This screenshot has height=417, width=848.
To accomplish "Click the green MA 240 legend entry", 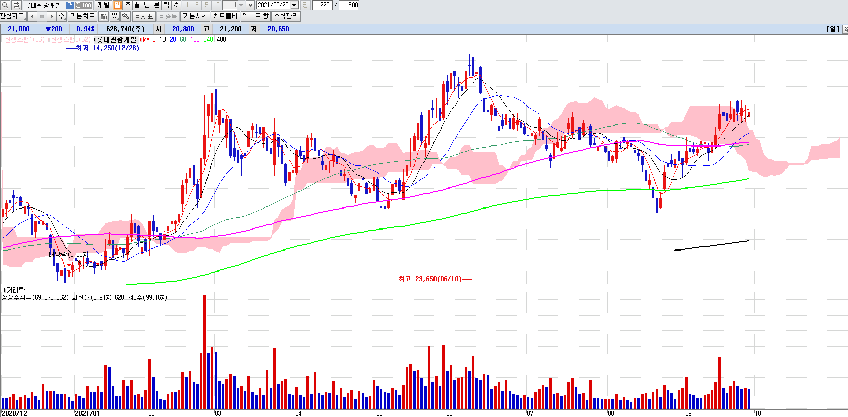I will click(x=208, y=39).
